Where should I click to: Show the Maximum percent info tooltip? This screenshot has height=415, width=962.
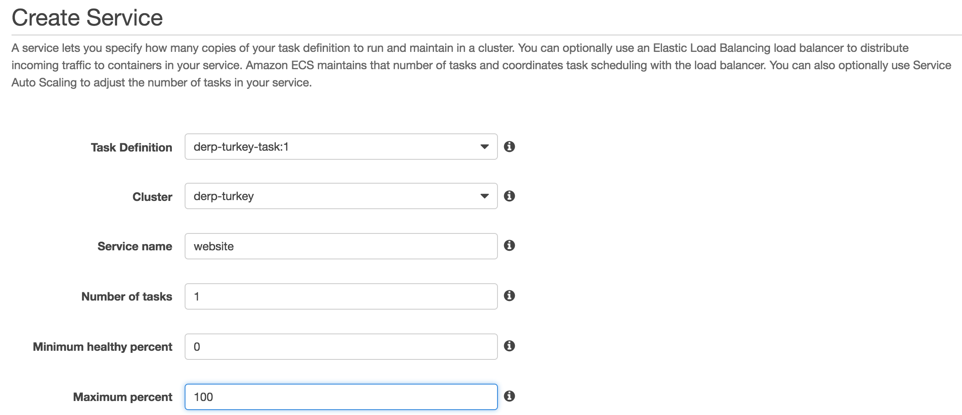point(509,396)
